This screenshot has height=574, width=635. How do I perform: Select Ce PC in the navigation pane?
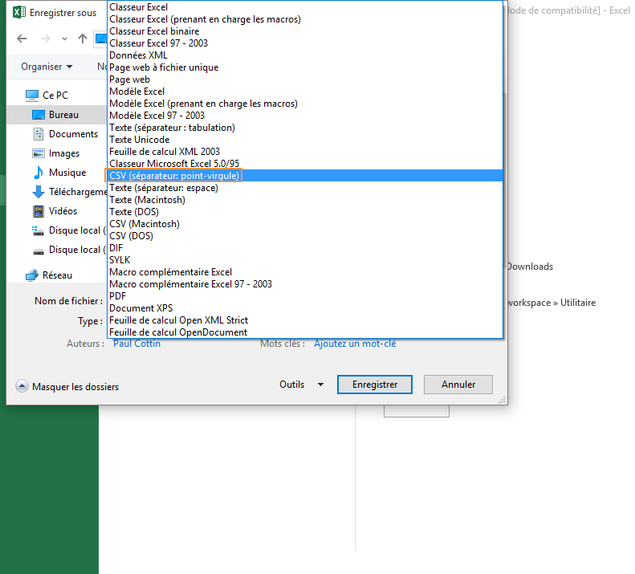tap(55, 96)
